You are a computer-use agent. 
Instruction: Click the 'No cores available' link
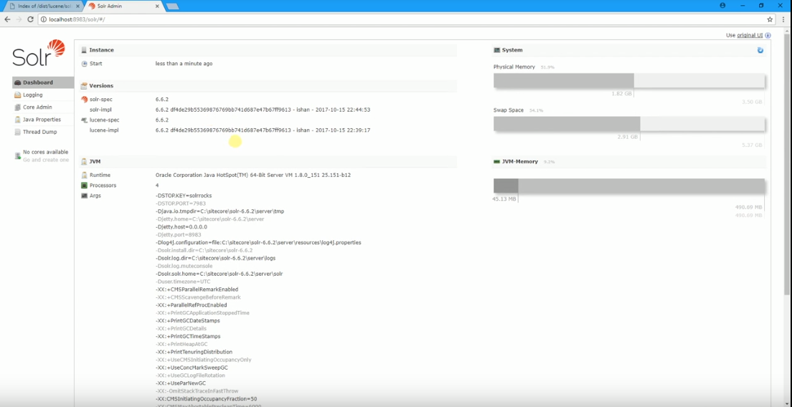click(x=45, y=152)
